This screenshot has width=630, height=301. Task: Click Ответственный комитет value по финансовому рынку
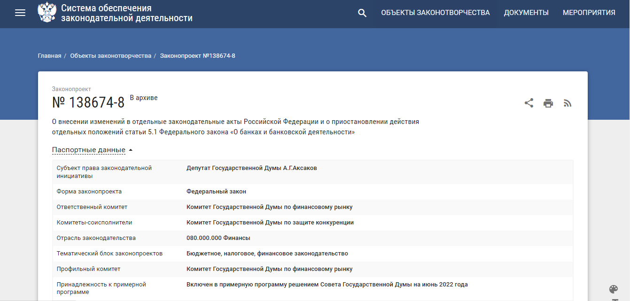(x=270, y=207)
